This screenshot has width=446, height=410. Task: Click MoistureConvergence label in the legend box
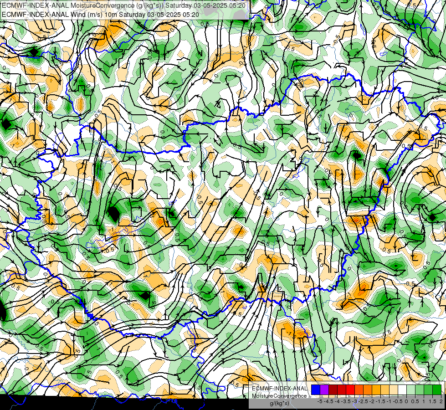click(279, 396)
